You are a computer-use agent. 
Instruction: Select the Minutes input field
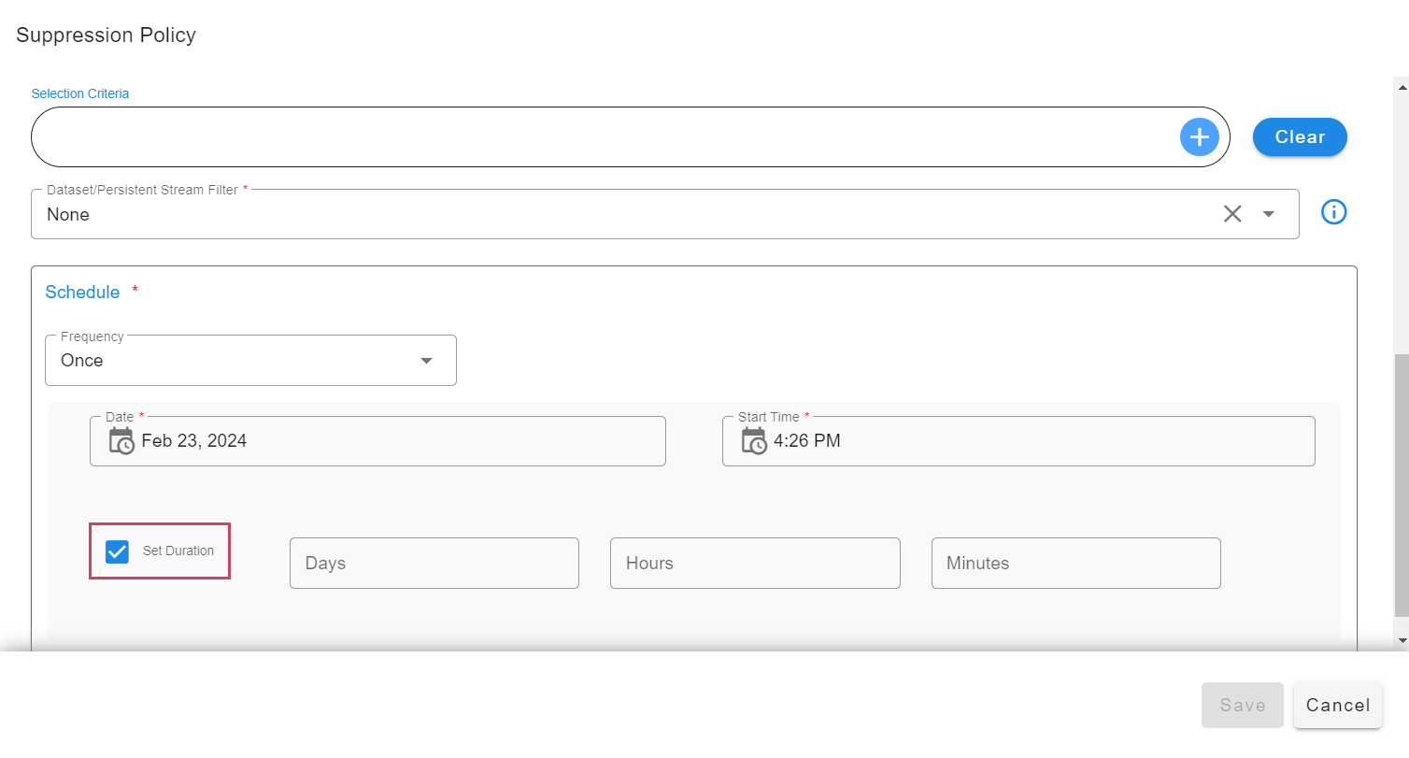tap(1075, 564)
